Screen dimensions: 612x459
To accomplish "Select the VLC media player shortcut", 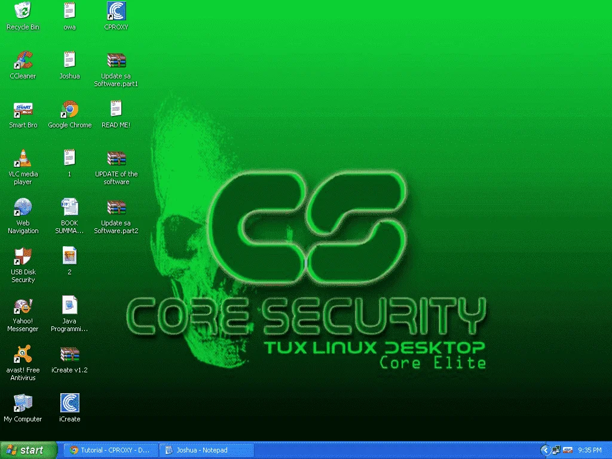I will [x=23, y=158].
